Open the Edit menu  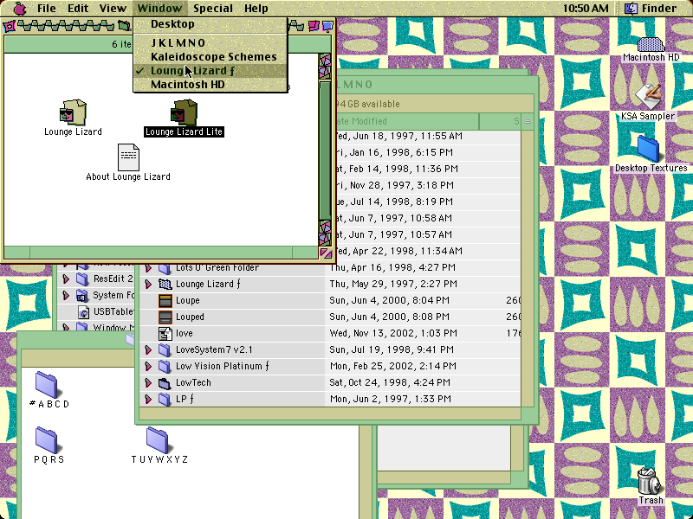[x=78, y=9]
